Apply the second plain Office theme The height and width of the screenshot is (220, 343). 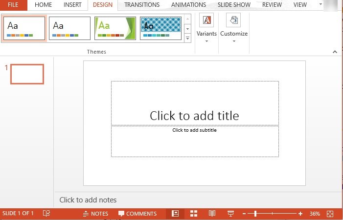click(69, 28)
